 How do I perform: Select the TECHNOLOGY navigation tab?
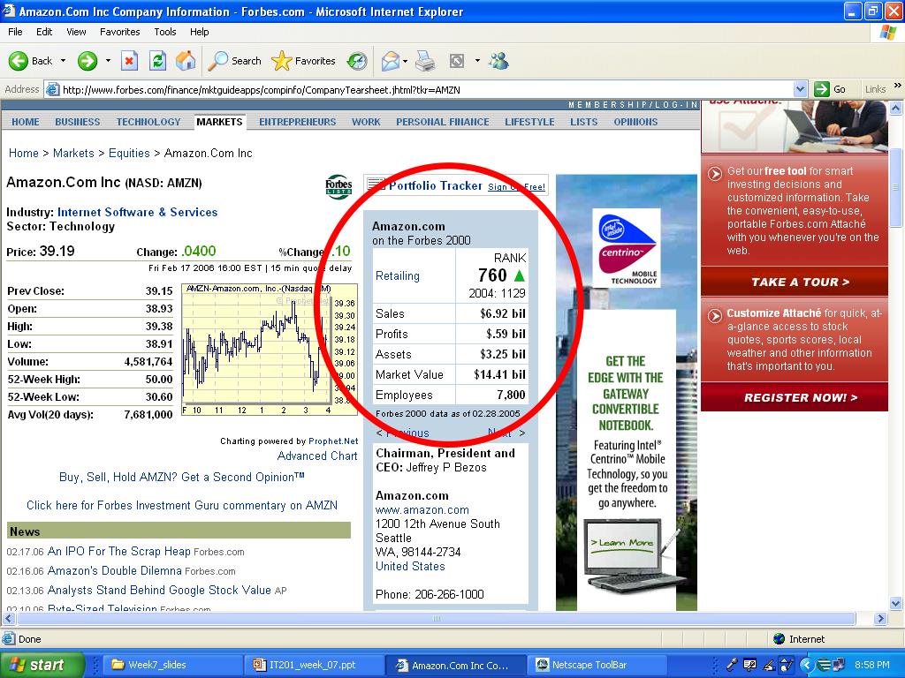pyautogui.click(x=148, y=122)
